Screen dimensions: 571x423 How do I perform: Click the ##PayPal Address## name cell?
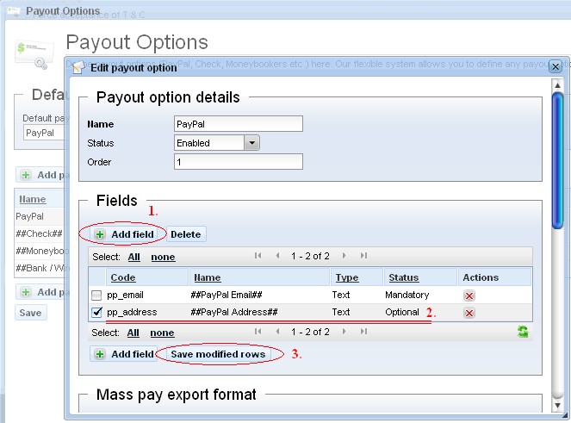[x=233, y=312]
